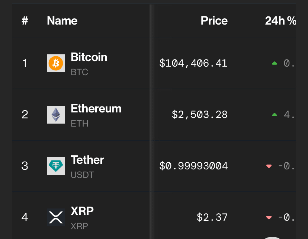Click Tether's price $0.99993004
The width and height of the screenshot is (308, 239).
tap(193, 166)
